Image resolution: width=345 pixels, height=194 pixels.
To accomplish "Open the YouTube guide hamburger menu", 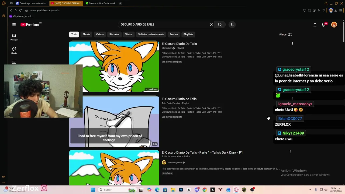I will 14,25.
